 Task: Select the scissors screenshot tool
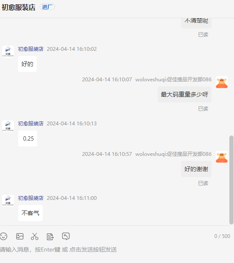(35, 236)
